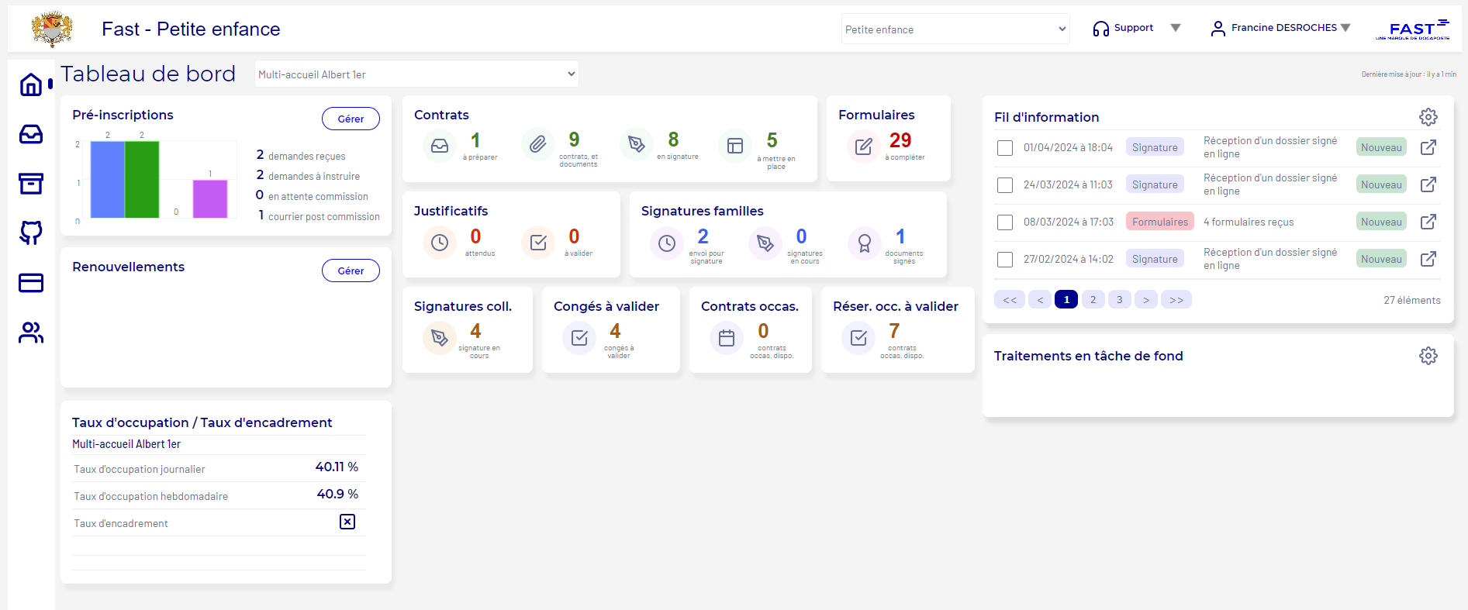The image size is (1468, 610).
Task: Click Gérer in Renouvellements
Action: click(351, 271)
